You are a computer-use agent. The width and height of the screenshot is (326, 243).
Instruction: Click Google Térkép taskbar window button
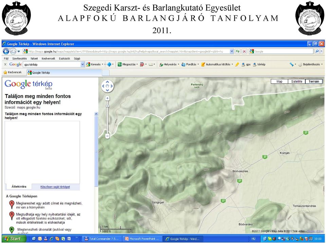[182, 239]
